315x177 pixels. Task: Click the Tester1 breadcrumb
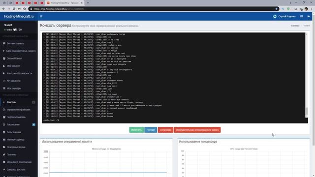coord(306,26)
